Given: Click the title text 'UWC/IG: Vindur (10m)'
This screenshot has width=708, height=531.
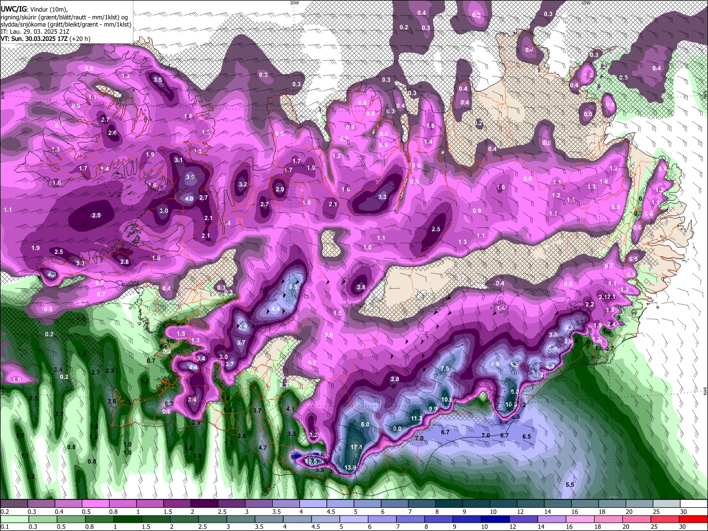Looking at the screenshot, I should pos(34,9).
